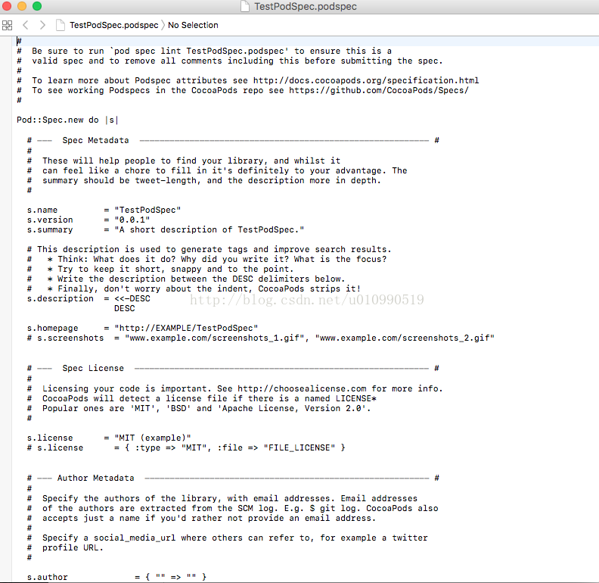Click the s.author line
The width and height of the screenshot is (599, 583).
pyautogui.click(x=116, y=577)
